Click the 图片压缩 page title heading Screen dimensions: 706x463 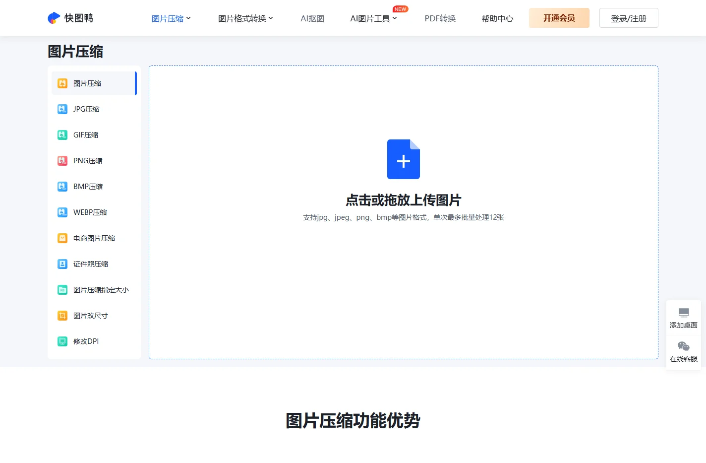[x=75, y=52]
